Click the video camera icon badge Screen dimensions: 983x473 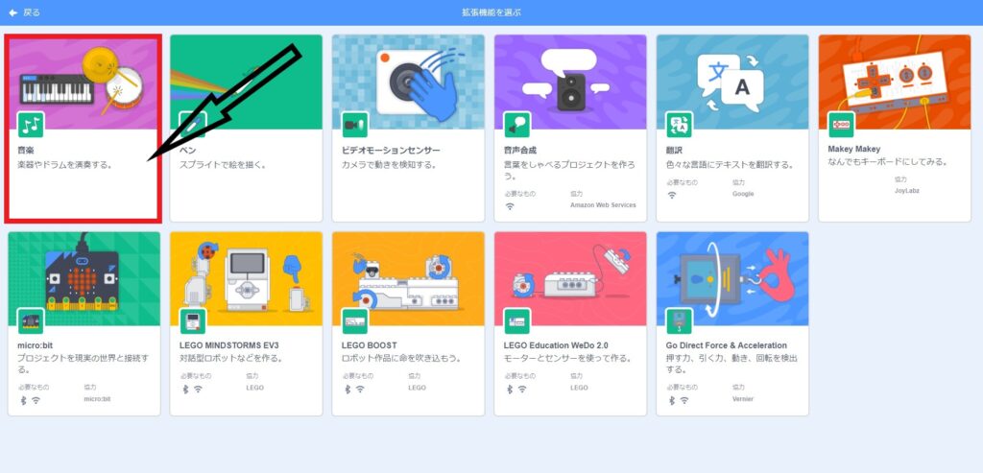click(x=355, y=125)
